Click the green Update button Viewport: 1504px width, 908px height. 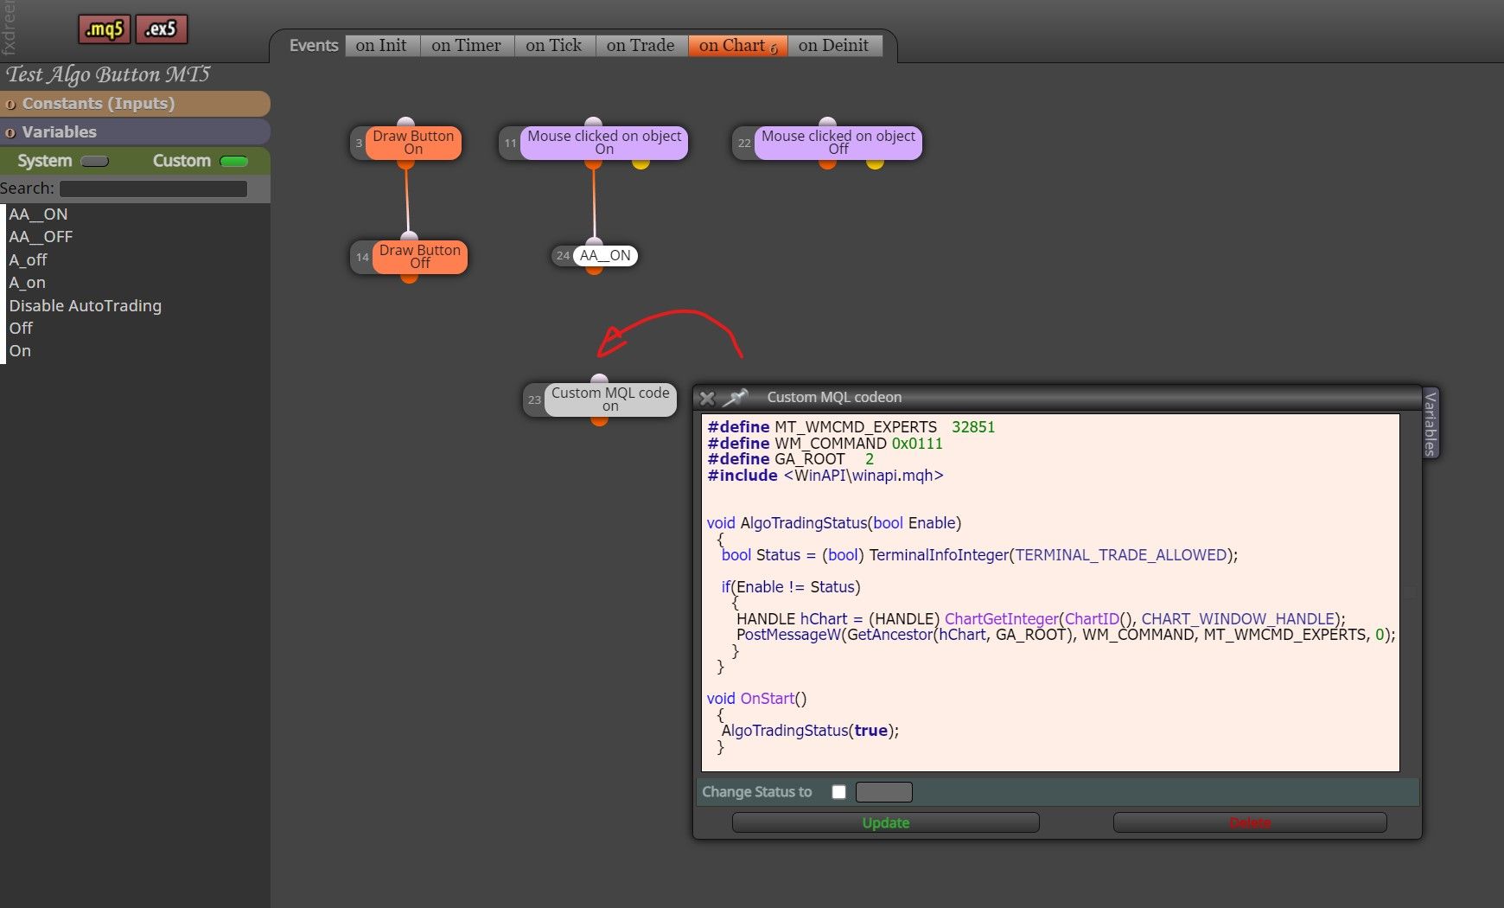[885, 822]
